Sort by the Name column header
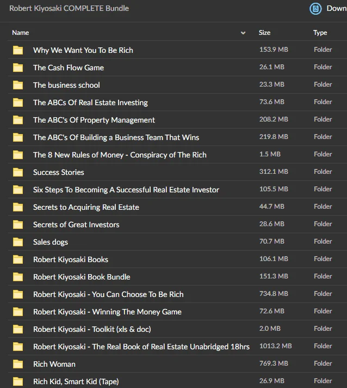This screenshot has width=347, height=388. pos(21,33)
